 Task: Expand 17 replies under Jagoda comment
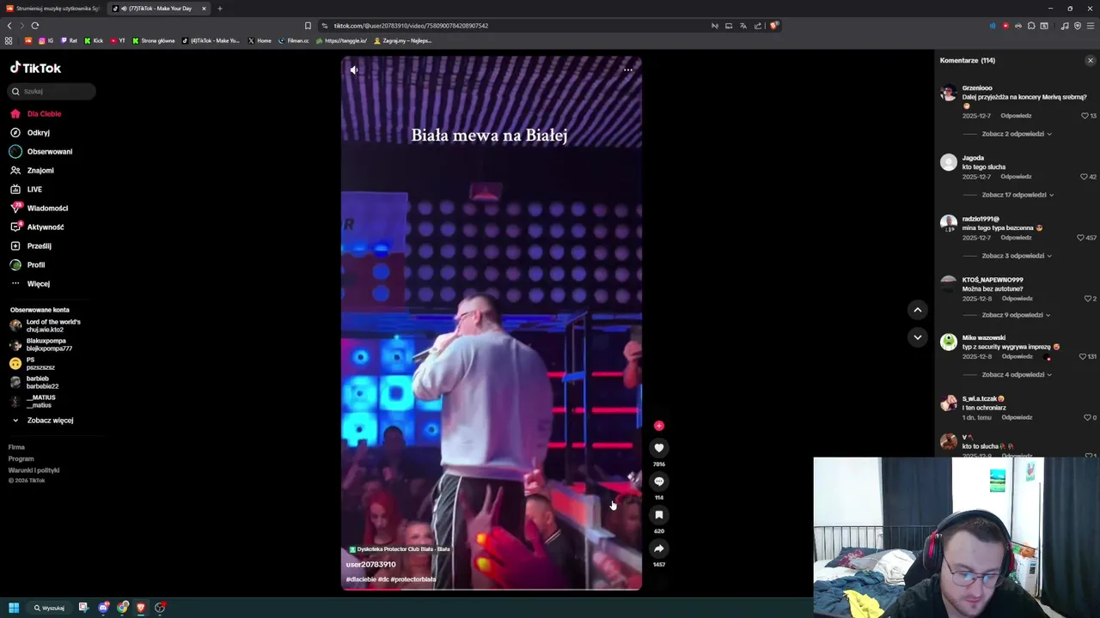click(x=1018, y=195)
